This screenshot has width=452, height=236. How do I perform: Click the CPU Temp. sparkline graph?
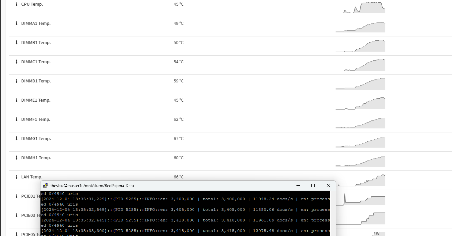pyautogui.click(x=360, y=7)
